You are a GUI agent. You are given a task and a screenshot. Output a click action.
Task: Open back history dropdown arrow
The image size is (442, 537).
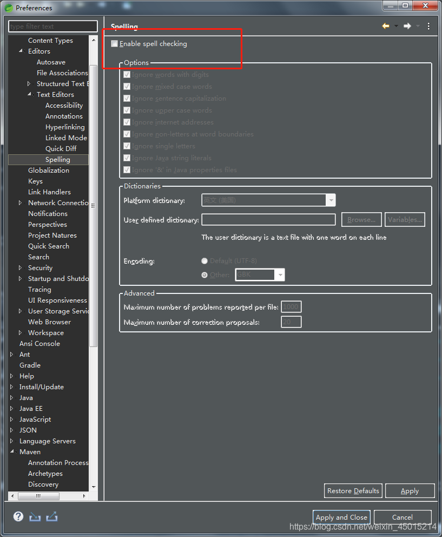point(396,26)
